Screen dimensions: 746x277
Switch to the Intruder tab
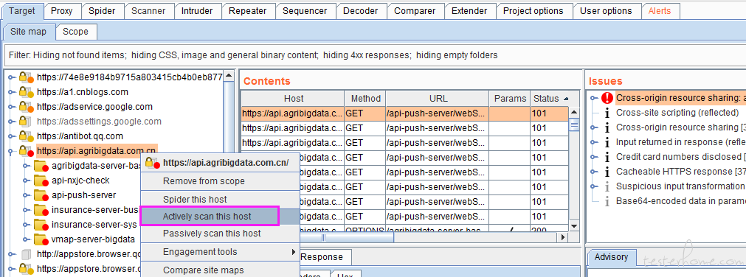point(198,11)
